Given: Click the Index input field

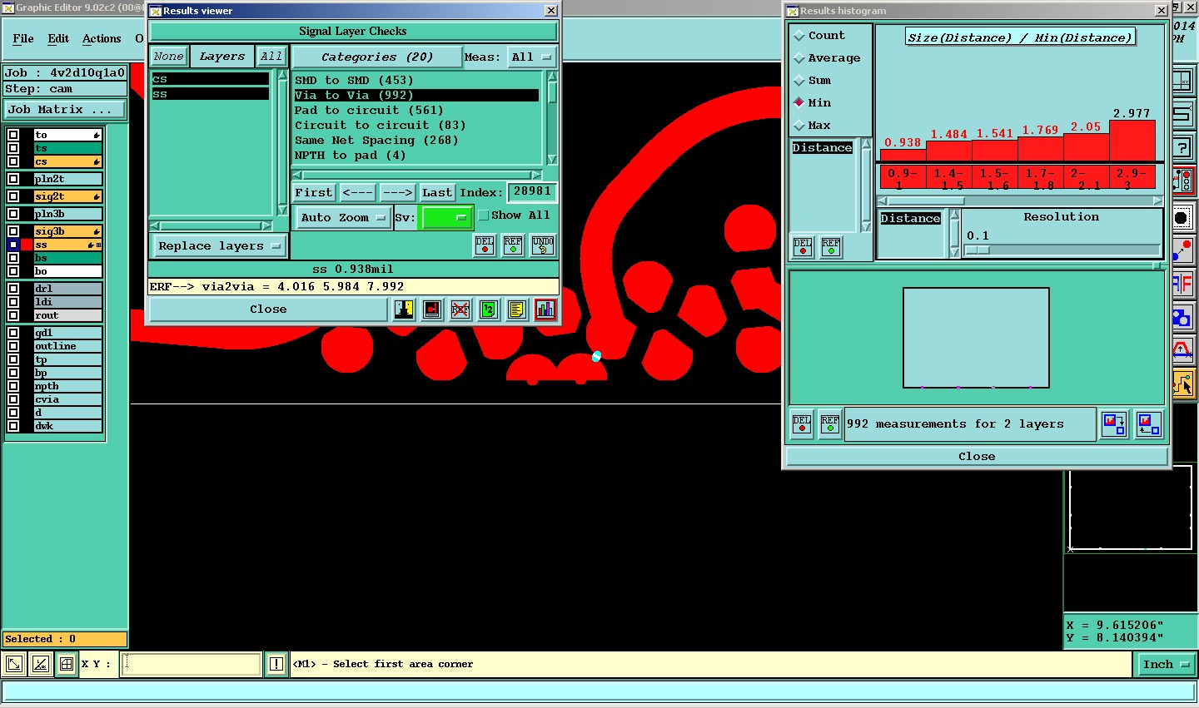Looking at the screenshot, I should click(531, 192).
